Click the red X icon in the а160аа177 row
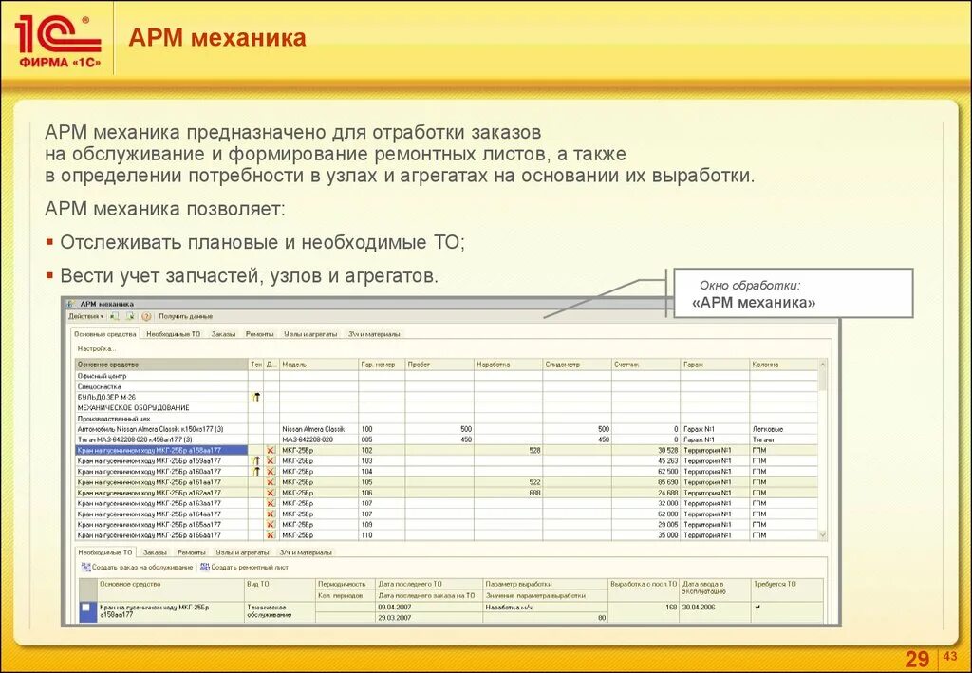This screenshot has width=972, height=673. tap(271, 472)
